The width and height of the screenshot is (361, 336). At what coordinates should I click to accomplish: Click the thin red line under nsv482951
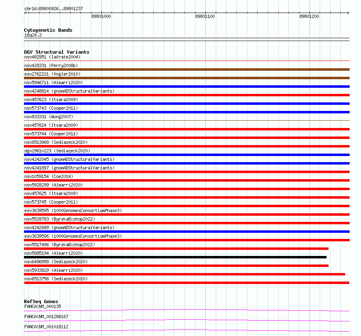click(x=187, y=61)
